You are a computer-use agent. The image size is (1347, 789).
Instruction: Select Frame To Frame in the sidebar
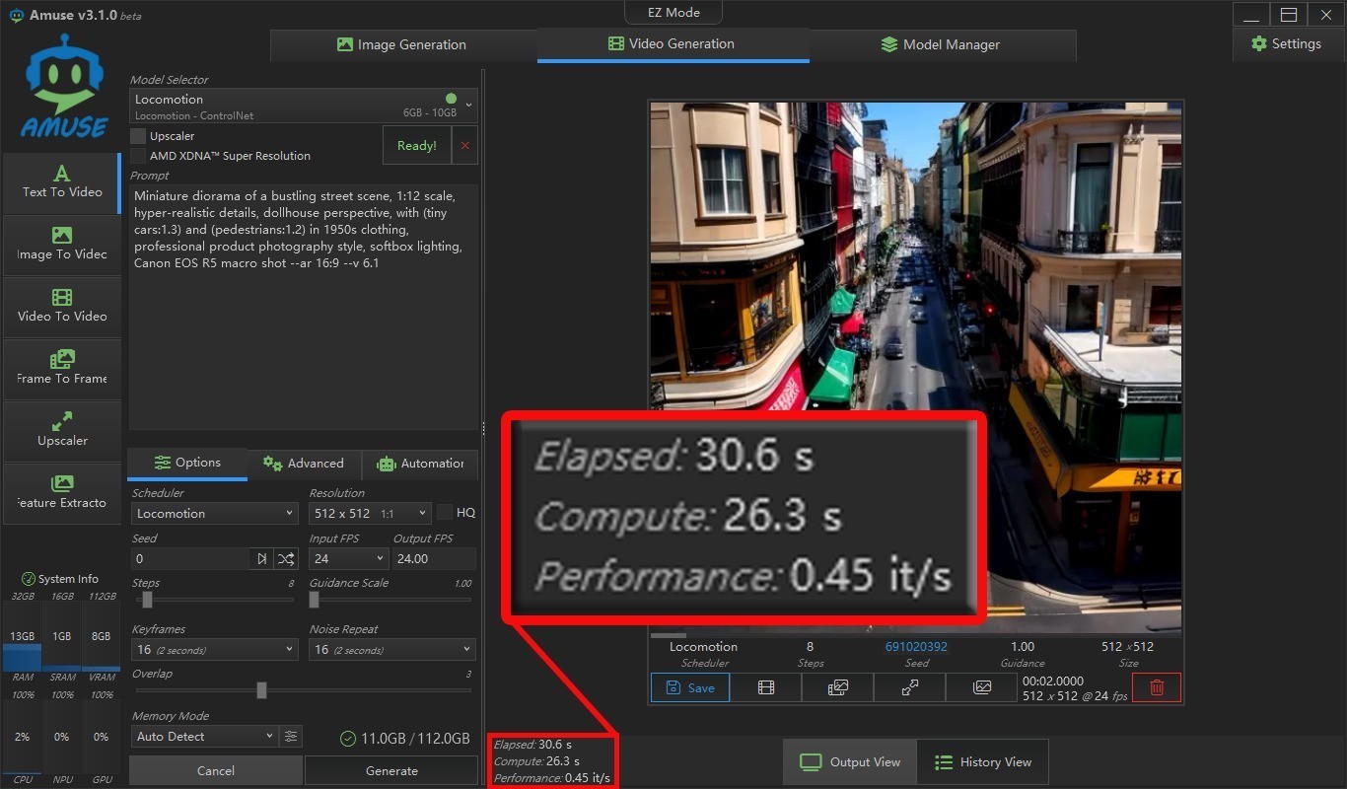(x=62, y=367)
